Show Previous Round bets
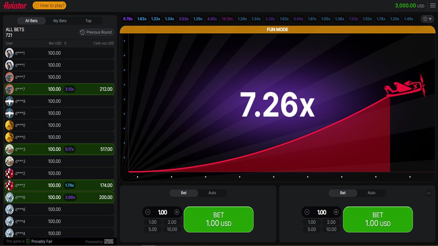Viewport: 438px width, 246px height. pyautogui.click(x=96, y=32)
